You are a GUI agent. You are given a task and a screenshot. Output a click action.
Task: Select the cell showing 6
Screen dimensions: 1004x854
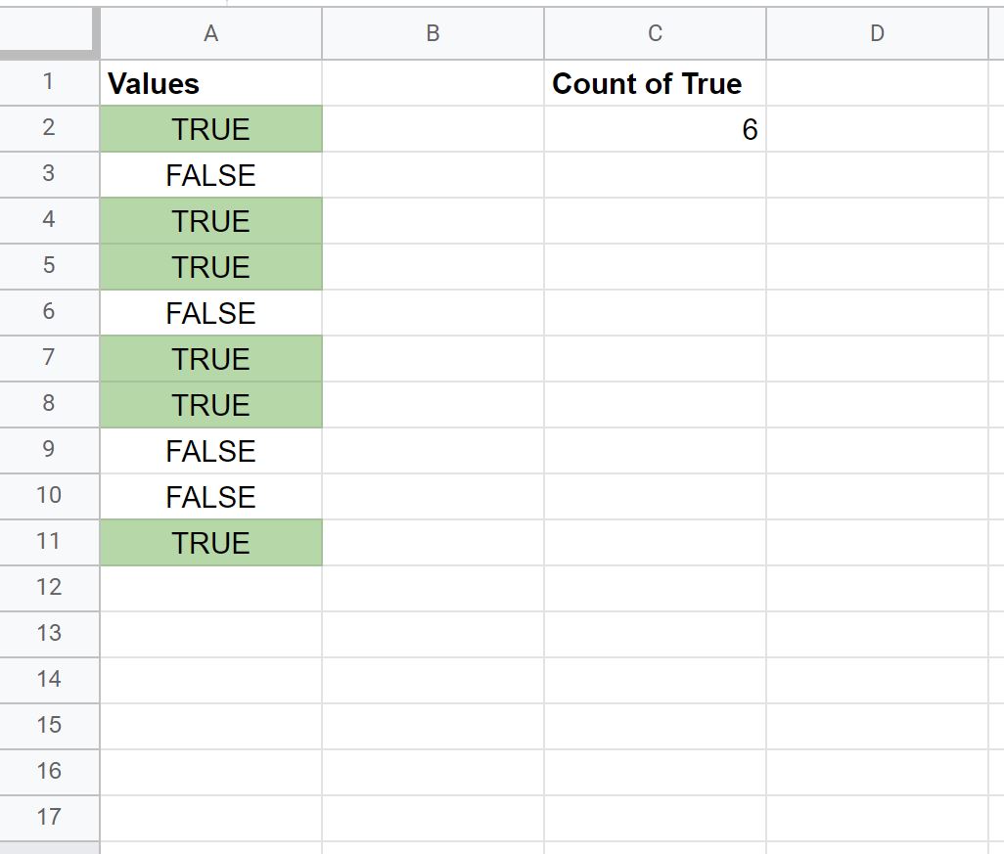click(655, 128)
